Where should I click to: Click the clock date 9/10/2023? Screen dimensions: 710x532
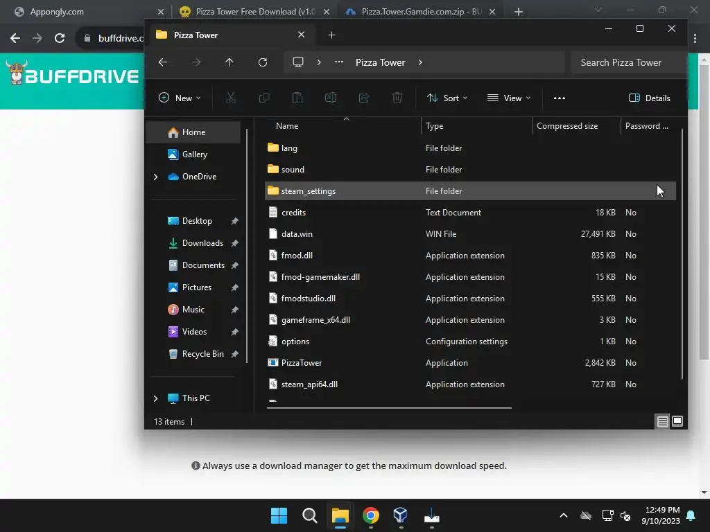click(661, 521)
